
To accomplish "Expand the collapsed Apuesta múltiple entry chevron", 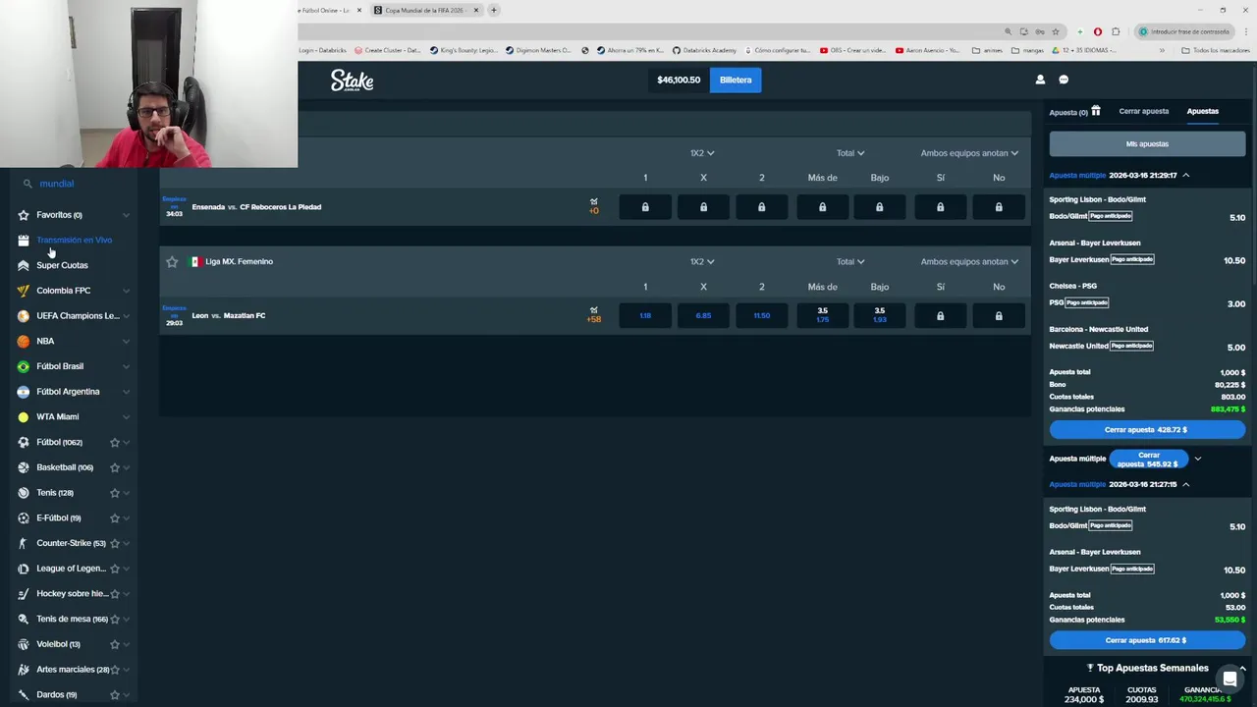I will coord(1197,459).
